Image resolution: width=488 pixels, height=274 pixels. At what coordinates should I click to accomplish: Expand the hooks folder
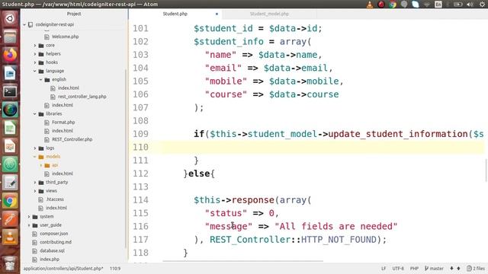(35, 62)
